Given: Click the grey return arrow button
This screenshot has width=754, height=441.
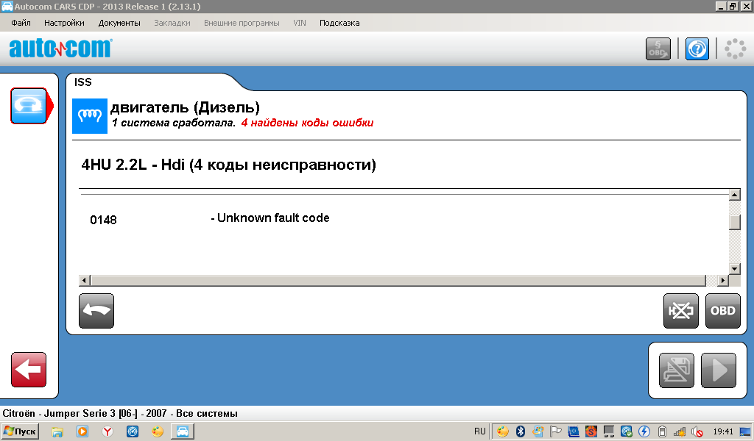Looking at the screenshot, I should tap(96, 311).
